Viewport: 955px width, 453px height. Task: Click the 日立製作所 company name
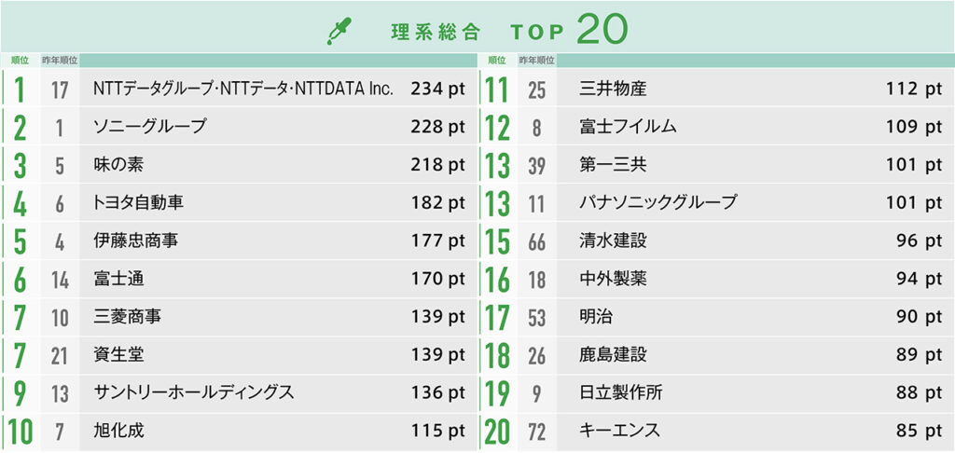[620, 392]
